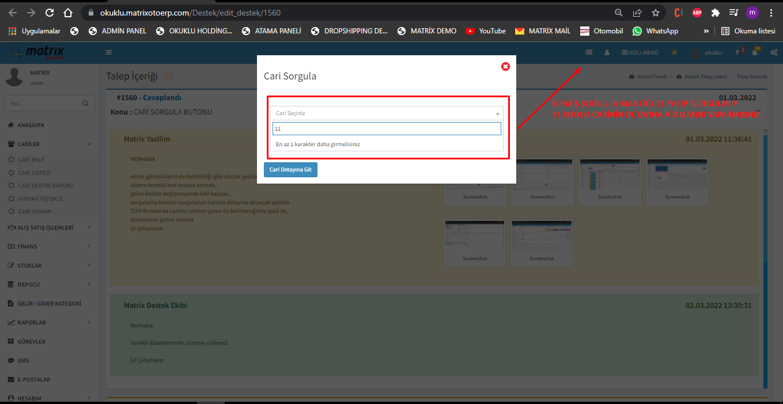Favorite page with star beside Talep İçeriği

169,76
